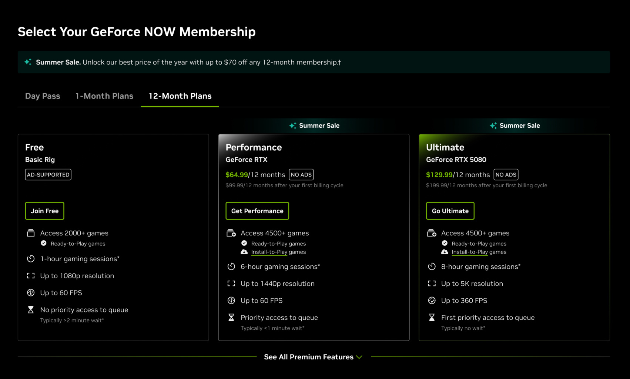Click the session clock icon beside 6-hour gaming sessions
Image resolution: width=630 pixels, height=379 pixels.
[x=231, y=266]
